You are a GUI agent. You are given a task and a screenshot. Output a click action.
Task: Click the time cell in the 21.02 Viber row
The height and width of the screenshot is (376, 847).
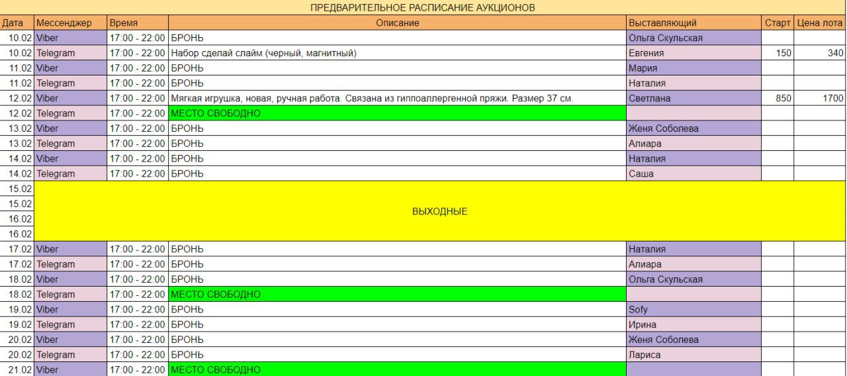pyautogui.click(x=138, y=369)
